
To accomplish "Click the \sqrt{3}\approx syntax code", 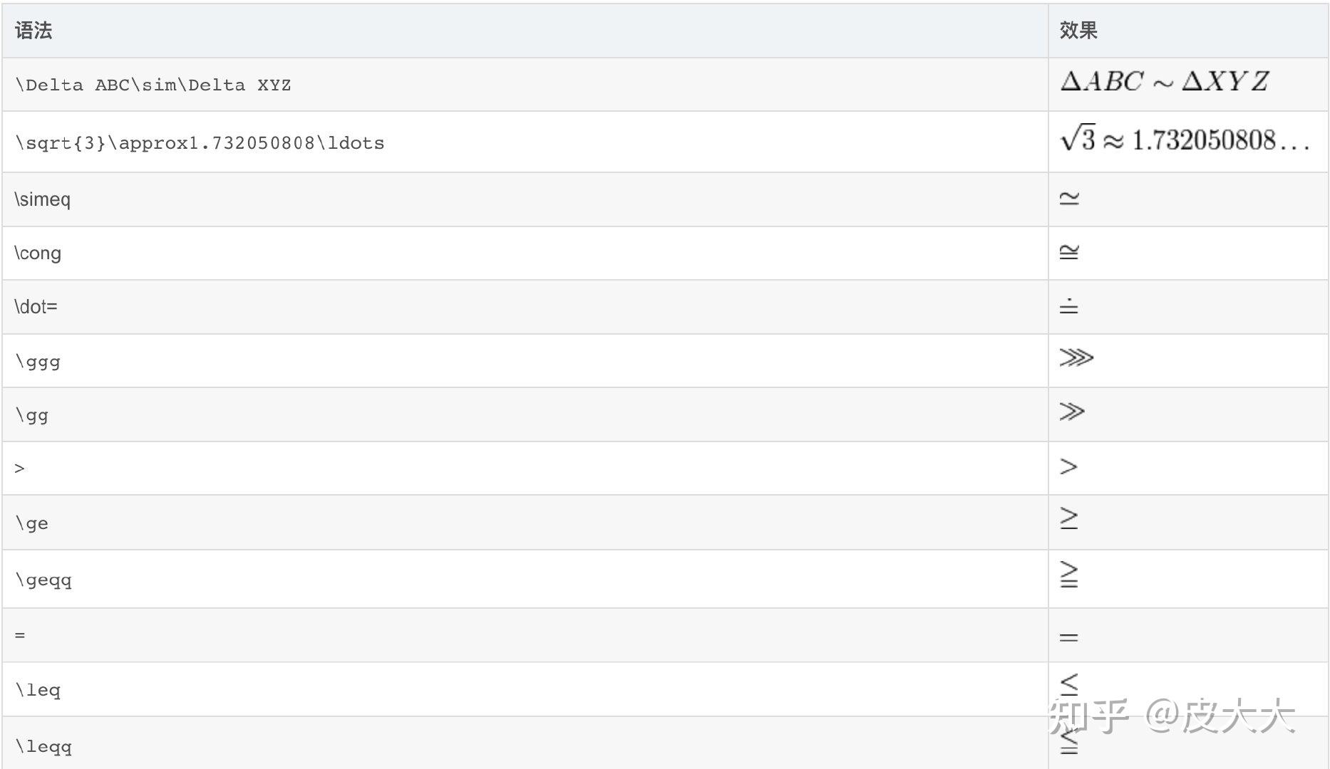I will click(200, 143).
